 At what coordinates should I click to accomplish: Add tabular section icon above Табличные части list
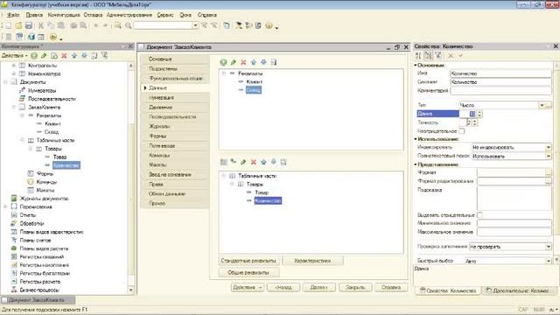[x=224, y=162]
